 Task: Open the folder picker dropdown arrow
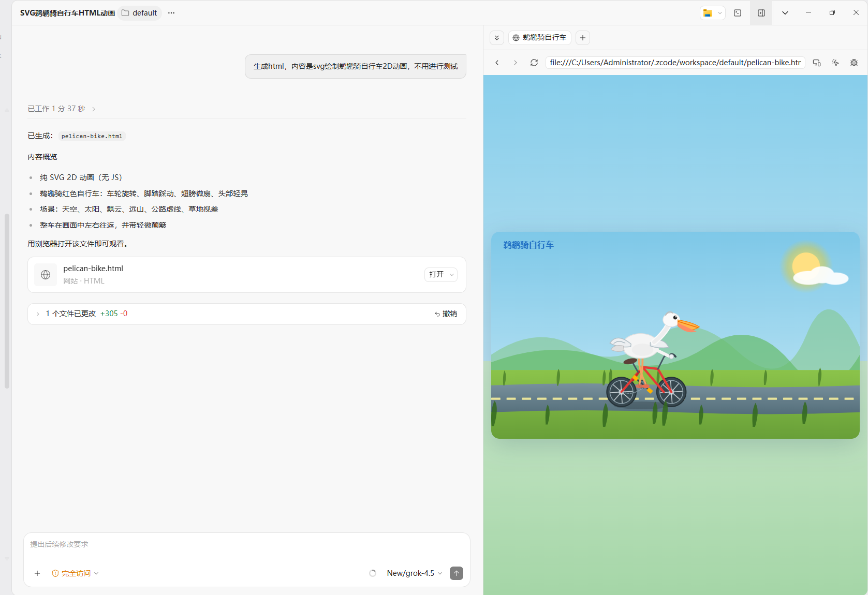tap(720, 13)
